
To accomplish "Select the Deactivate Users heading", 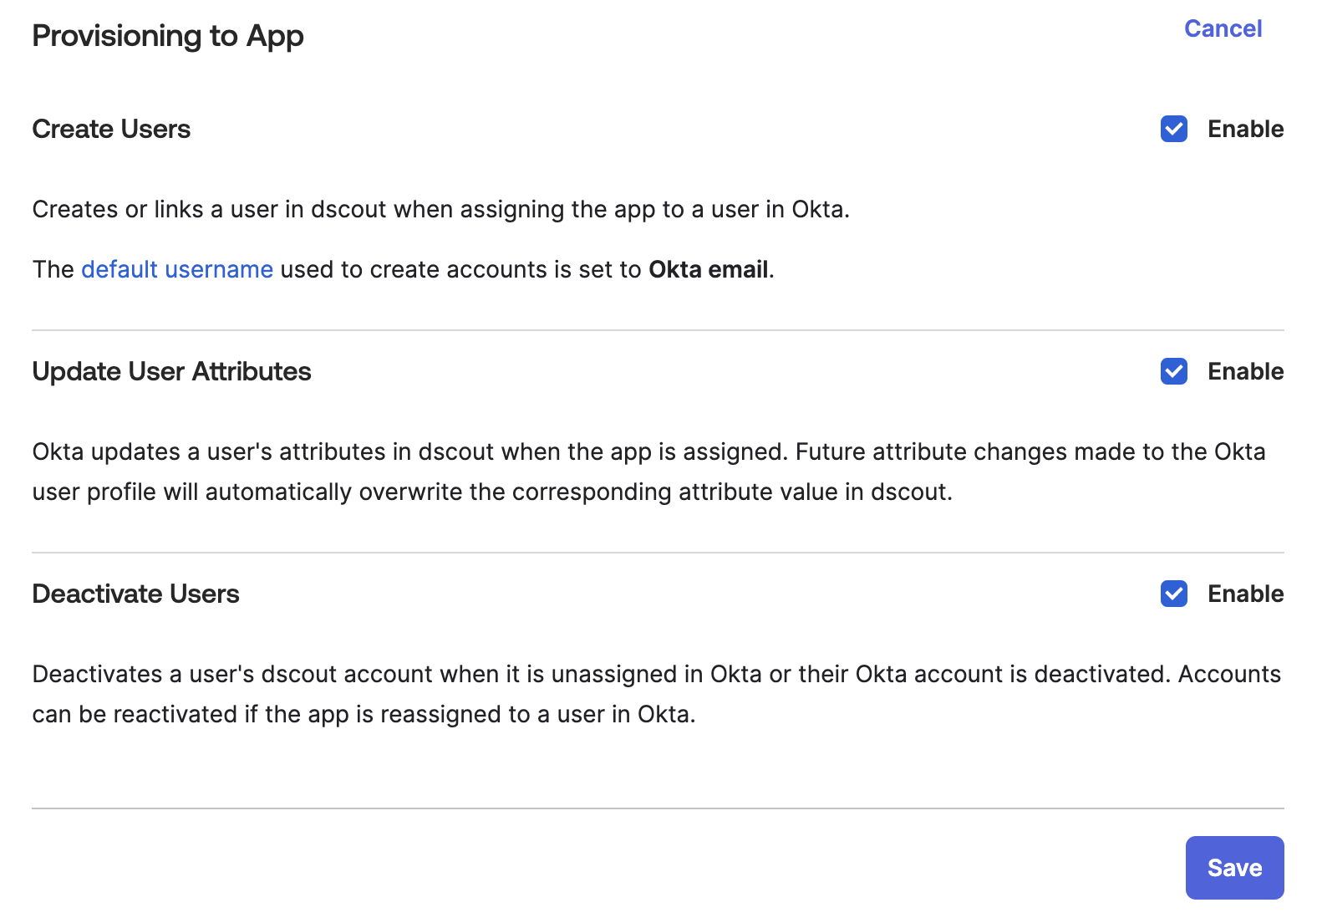I will 135,594.
